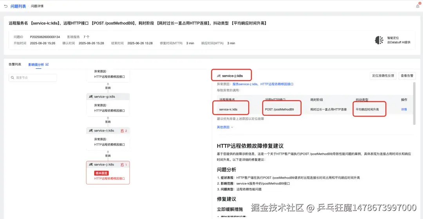This screenshot has width=423, height=219.
Task: Click the service icon on service-g::k8s node
Action: (90, 97)
